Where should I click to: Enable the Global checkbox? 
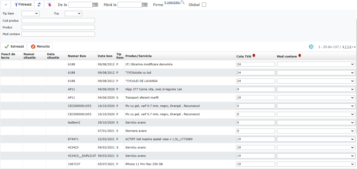tap(204, 5)
